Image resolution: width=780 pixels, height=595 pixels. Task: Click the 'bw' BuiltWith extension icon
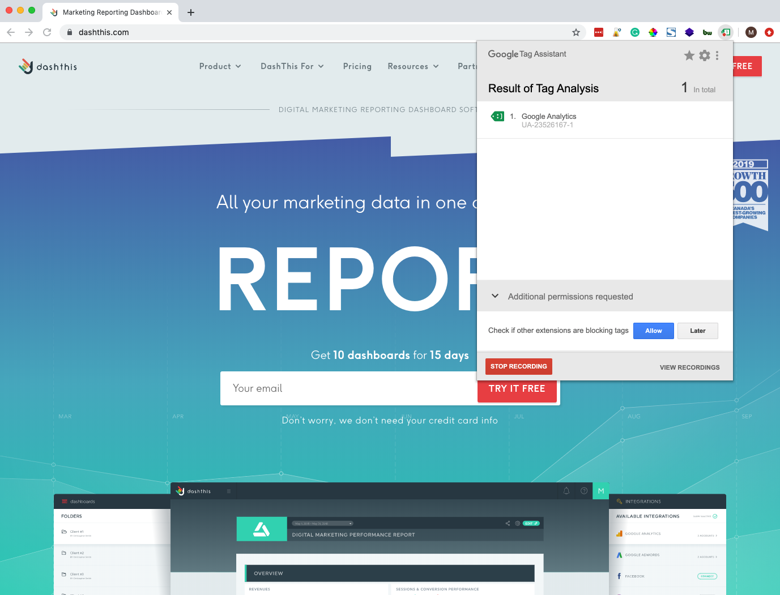coord(707,32)
